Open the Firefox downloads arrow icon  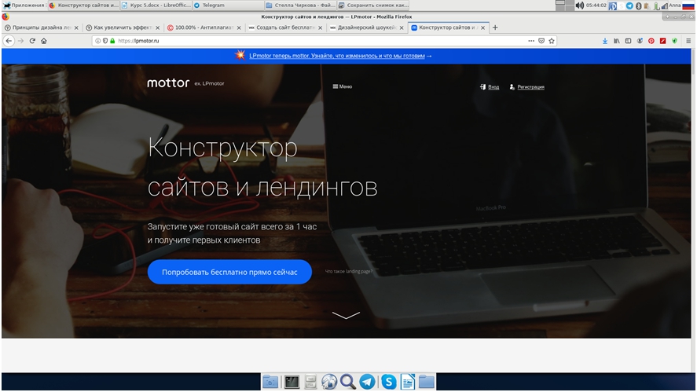tap(604, 40)
